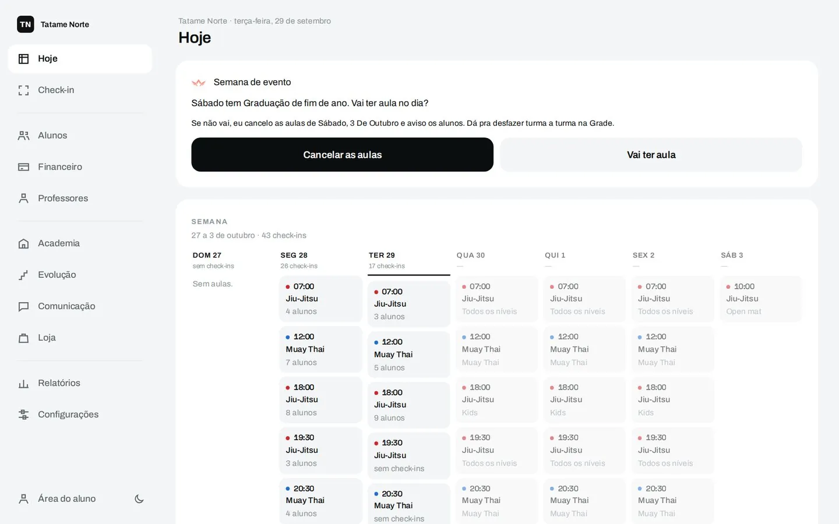This screenshot has height=524, width=839.
Task: Click the 'Sem aulas.' text under DOM 27
Action: point(213,284)
